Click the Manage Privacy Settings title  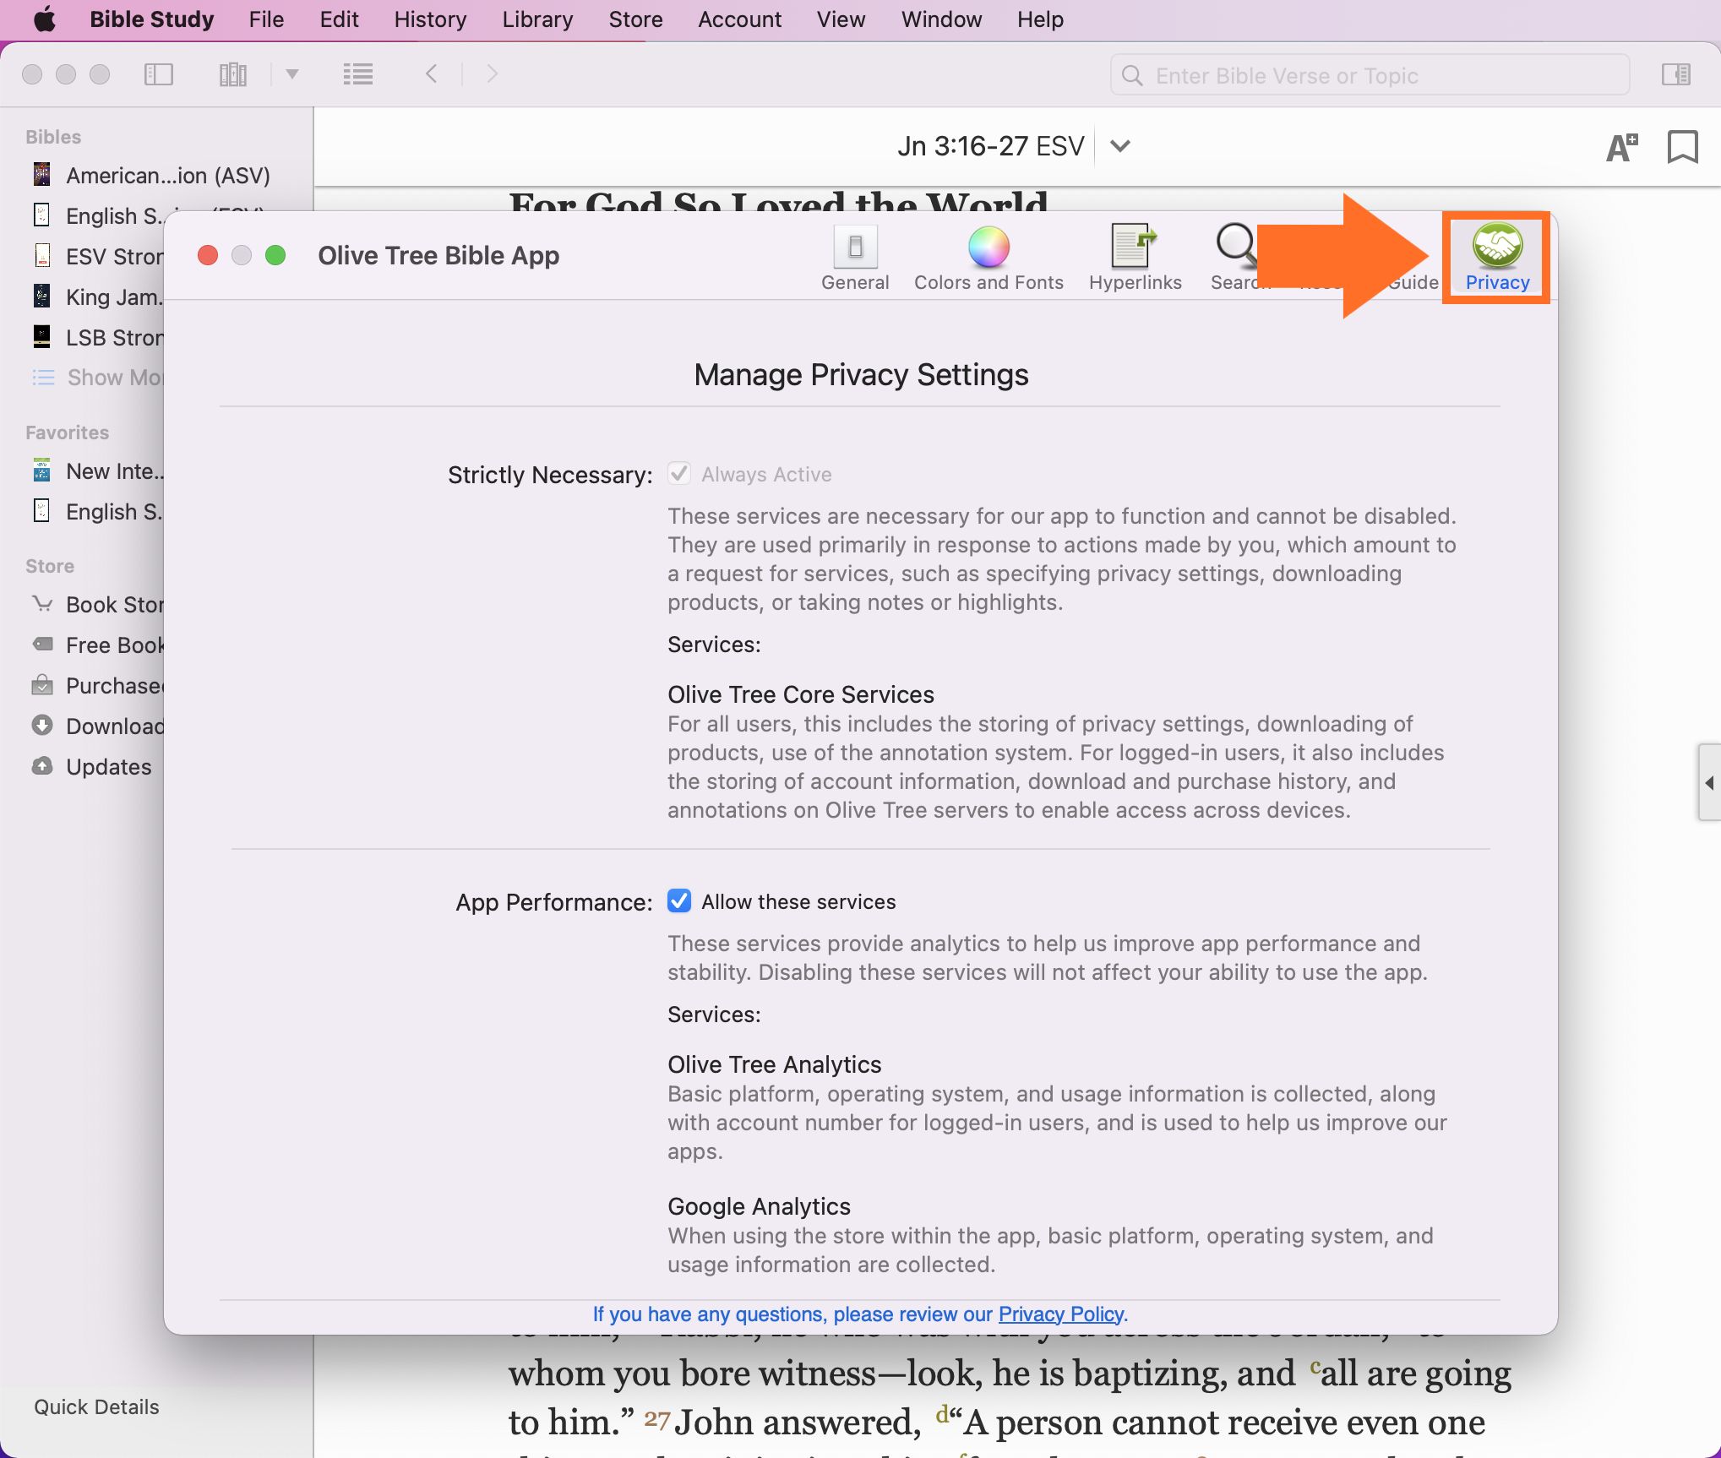(x=861, y=374)
